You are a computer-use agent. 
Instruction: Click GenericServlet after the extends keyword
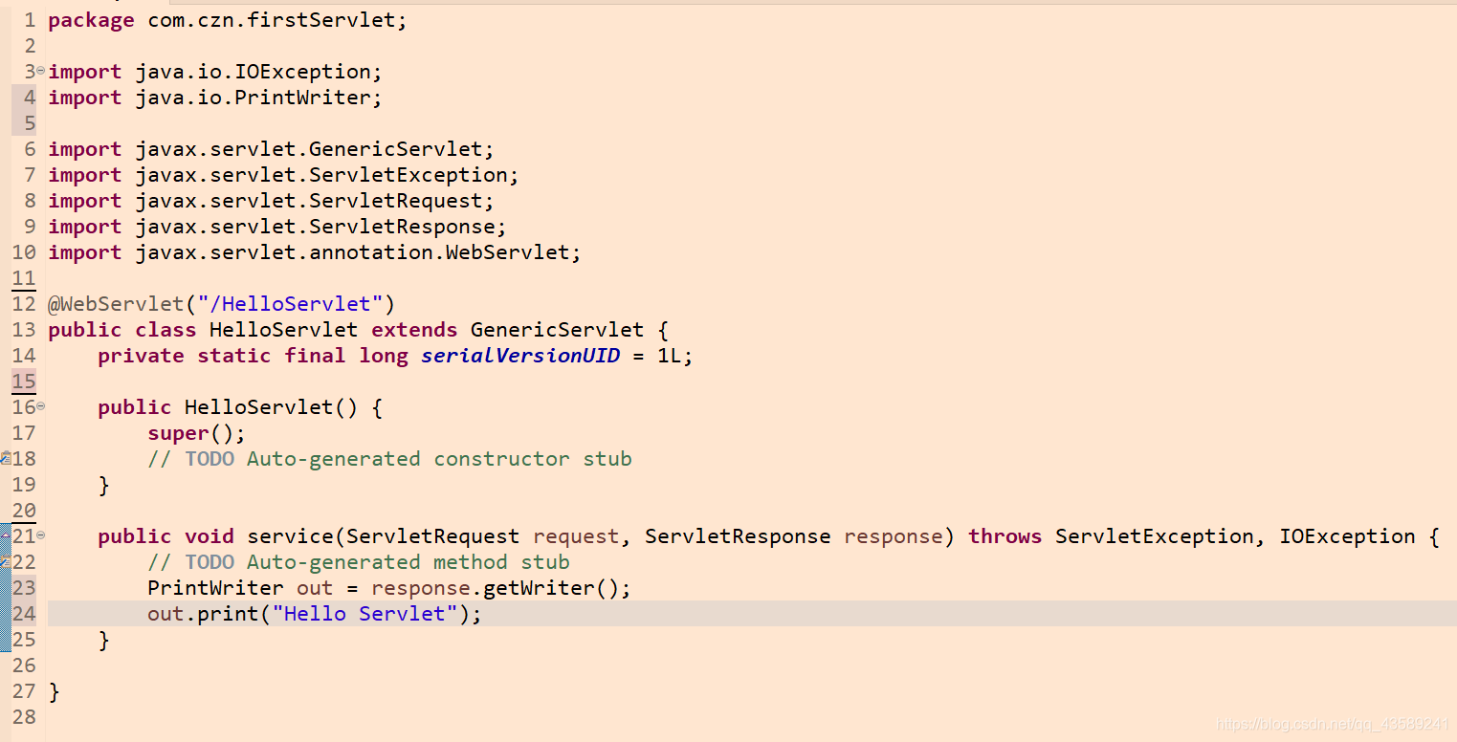point(558,330)
